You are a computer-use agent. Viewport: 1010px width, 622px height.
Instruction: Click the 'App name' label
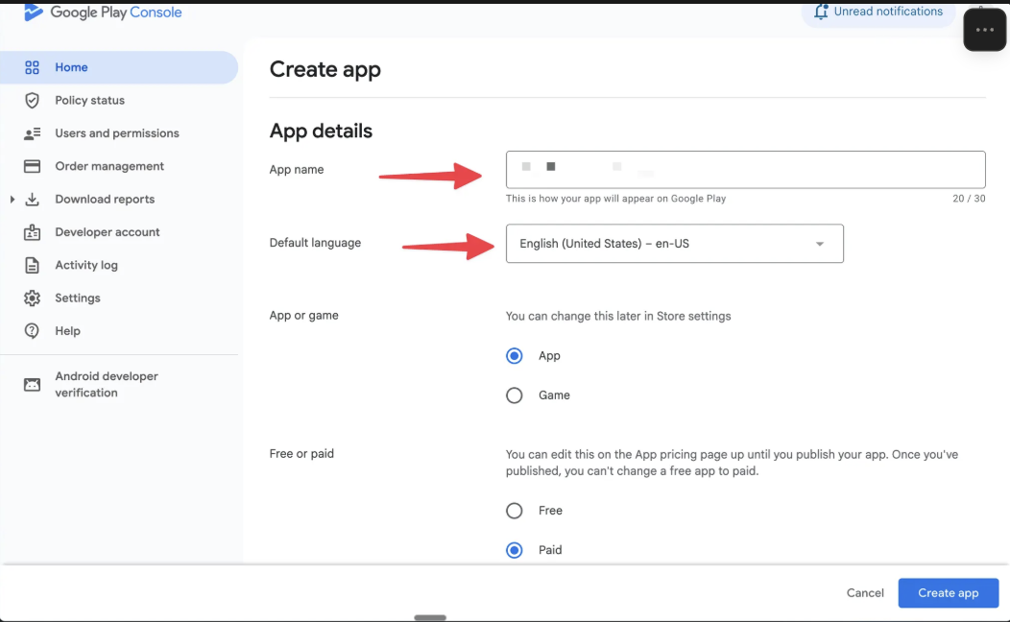click(x=297, y=169)
